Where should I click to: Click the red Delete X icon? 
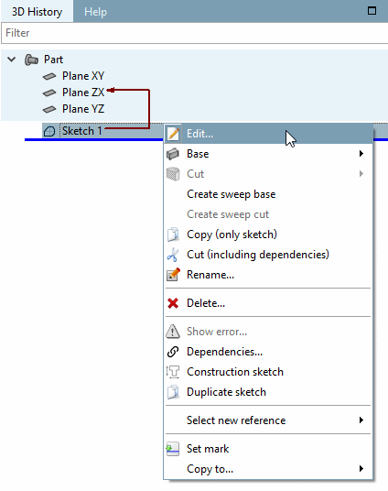point(173,303)
